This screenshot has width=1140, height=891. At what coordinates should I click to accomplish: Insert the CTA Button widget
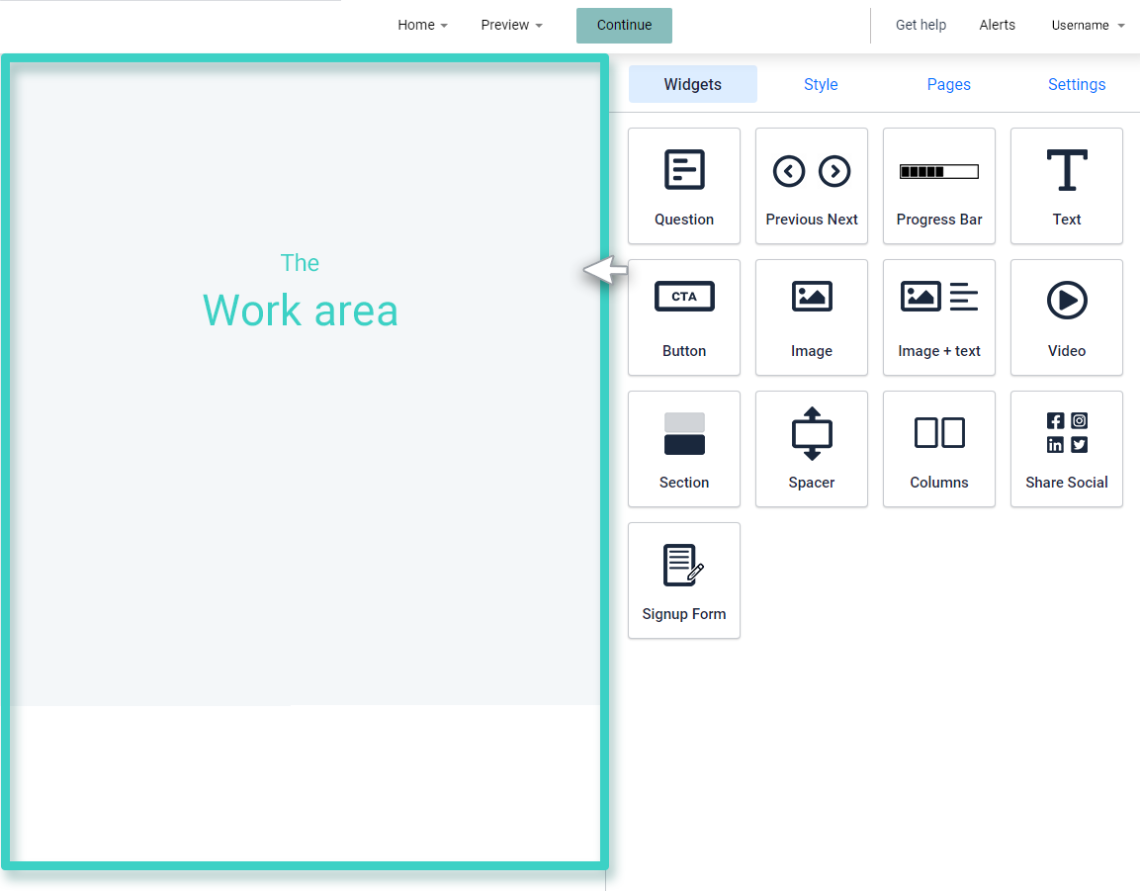point(683,317)
